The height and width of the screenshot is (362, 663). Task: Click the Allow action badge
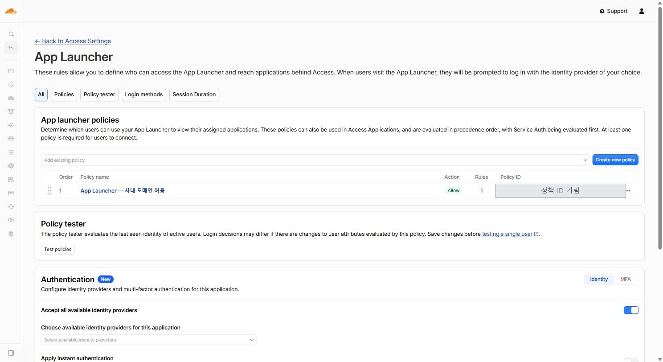(x=454, y=191)
